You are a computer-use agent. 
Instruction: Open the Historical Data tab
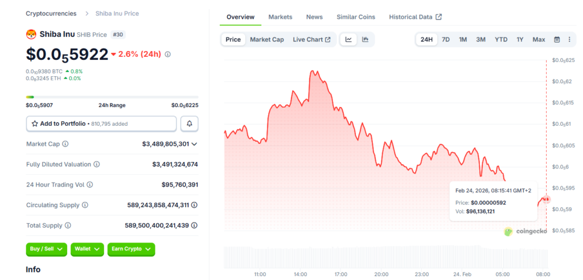point(415,17)
